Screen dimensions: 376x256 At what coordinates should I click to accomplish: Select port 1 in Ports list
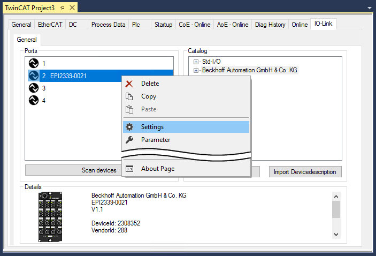coord(99,63)
